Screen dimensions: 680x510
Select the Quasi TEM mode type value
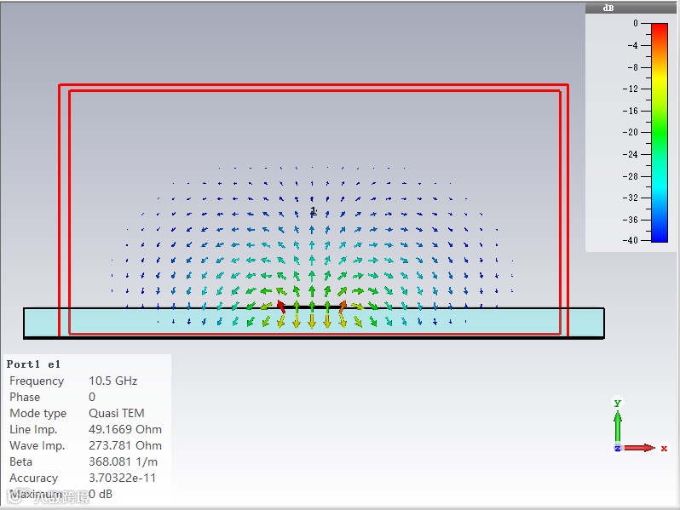tap(116, 414)
